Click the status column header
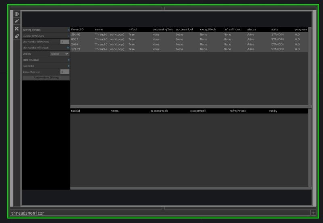This screenshot has height=223, width=323. pos(252,29)
